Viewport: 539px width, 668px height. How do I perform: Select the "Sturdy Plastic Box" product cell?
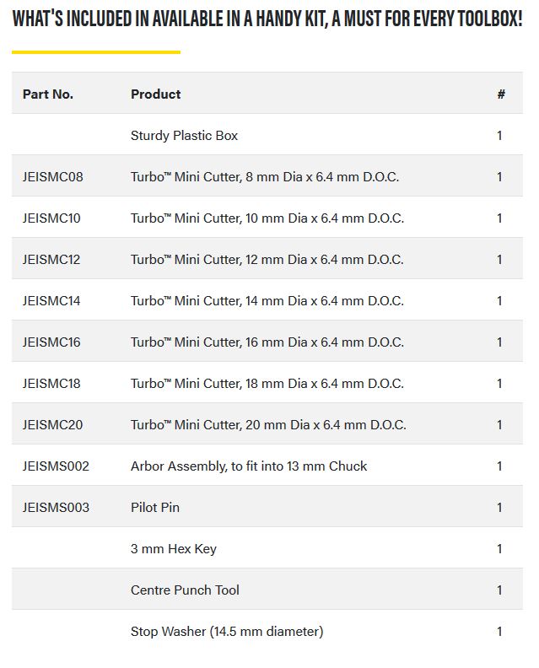click(x=185, y=136)
